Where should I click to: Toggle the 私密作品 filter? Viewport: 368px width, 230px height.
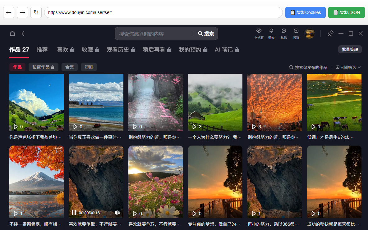(43, 67)
